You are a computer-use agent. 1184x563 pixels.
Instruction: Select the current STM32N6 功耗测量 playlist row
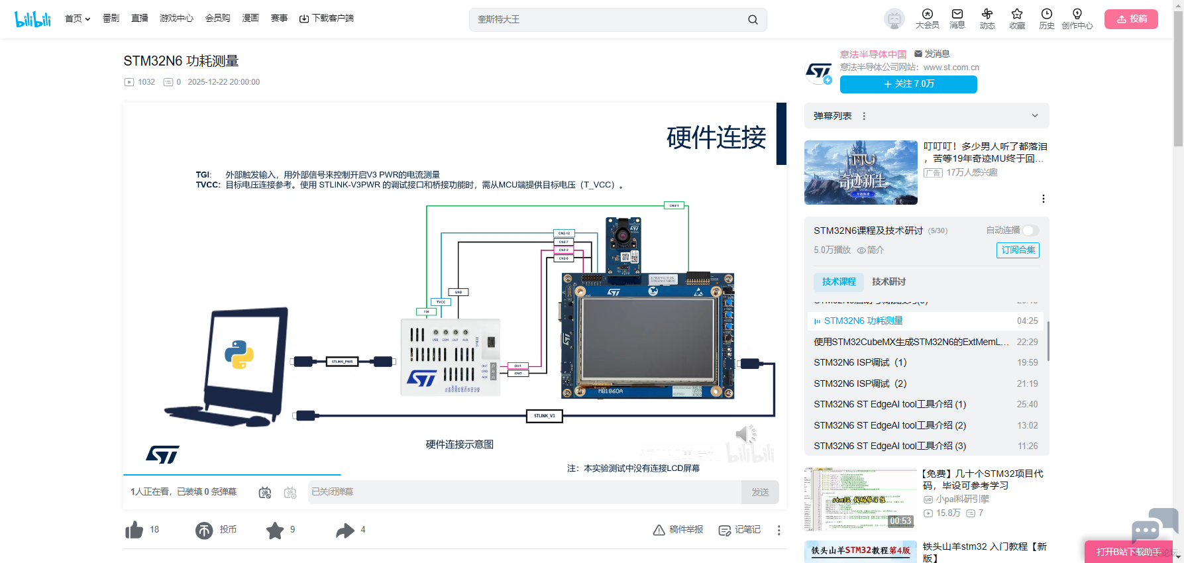(926, 321)
